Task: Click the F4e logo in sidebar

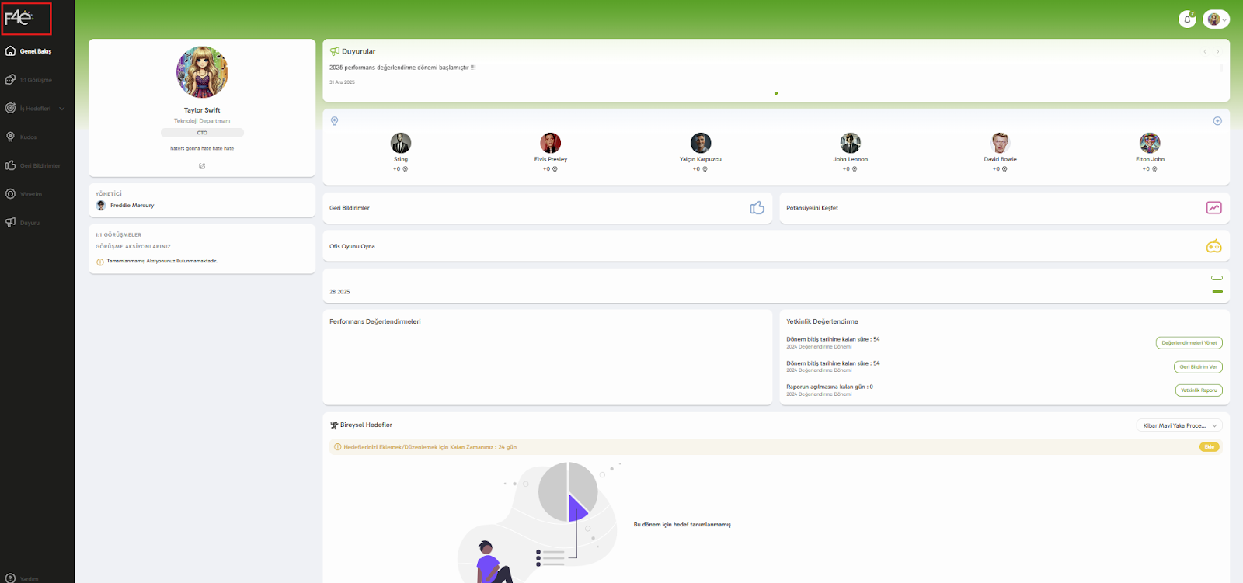Action: click(19, 18)
